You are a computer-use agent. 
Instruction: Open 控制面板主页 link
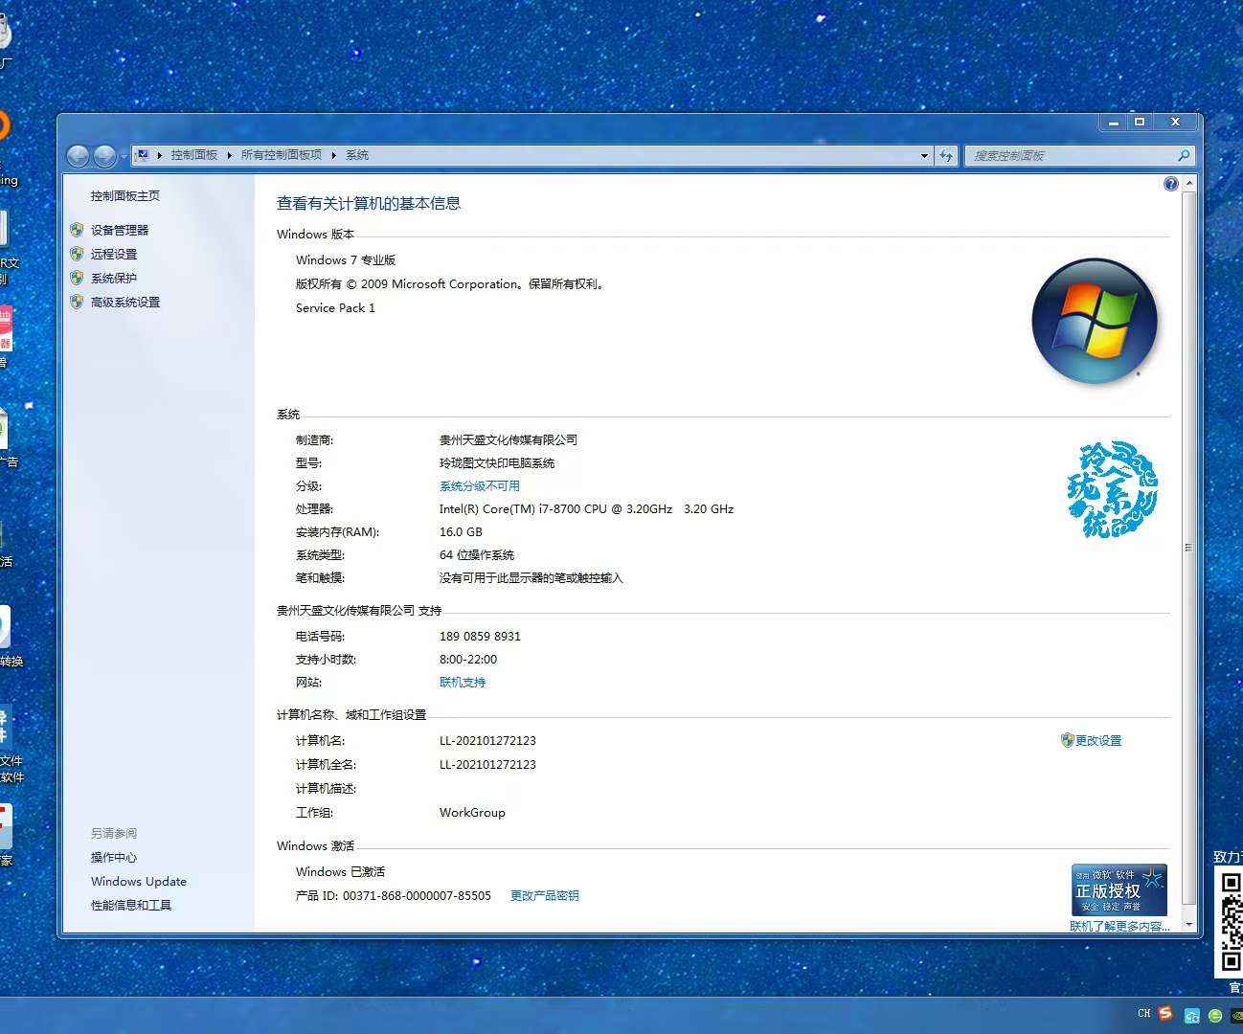click(125, 196)
